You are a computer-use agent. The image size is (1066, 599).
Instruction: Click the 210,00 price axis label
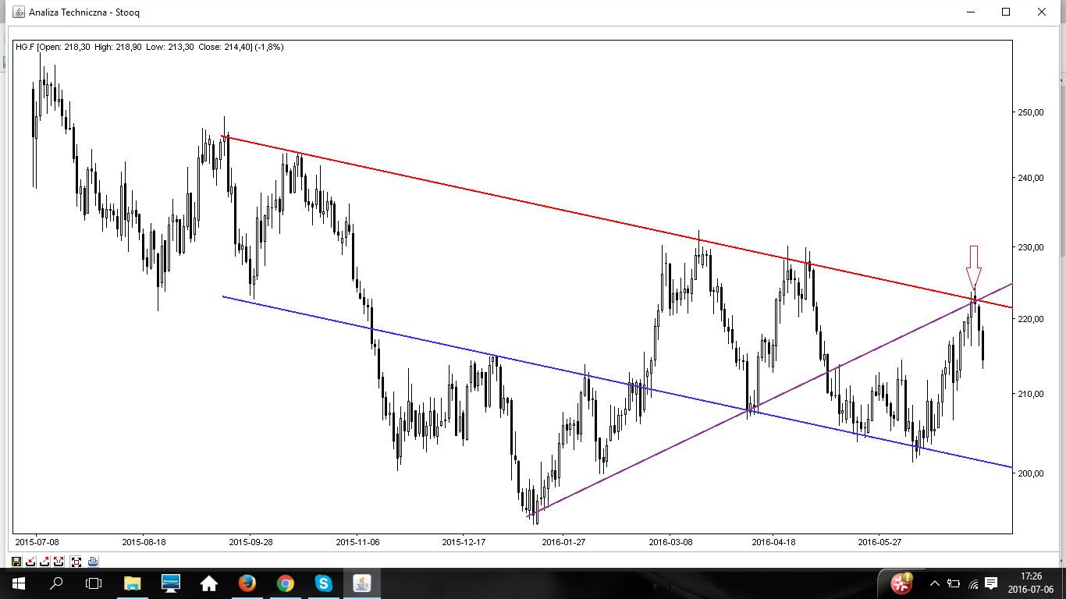click(x=1029, y=394)
